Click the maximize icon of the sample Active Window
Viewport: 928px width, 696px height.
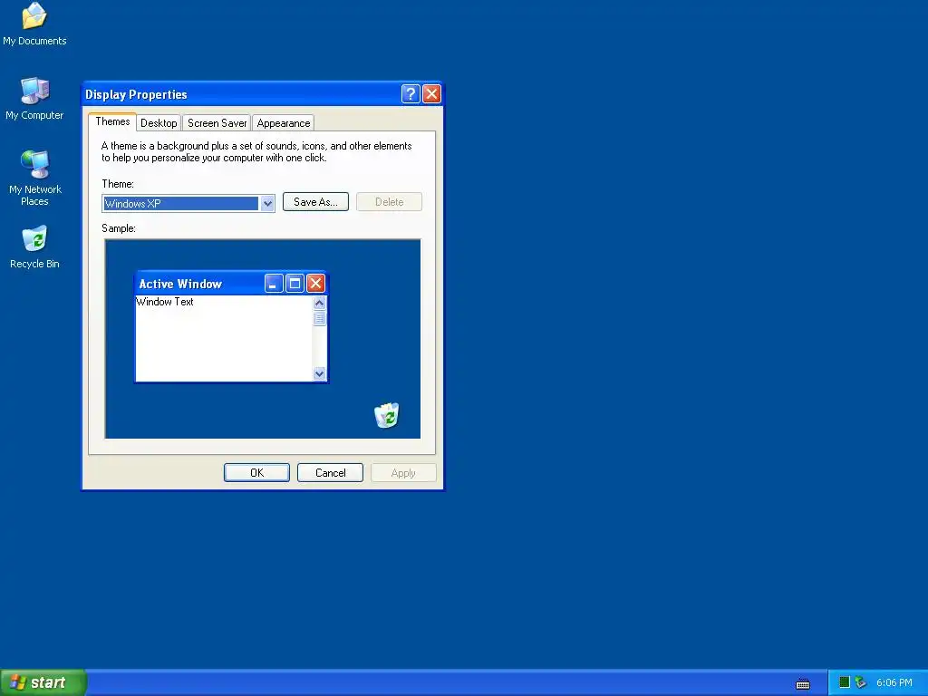tap(295, 284)
